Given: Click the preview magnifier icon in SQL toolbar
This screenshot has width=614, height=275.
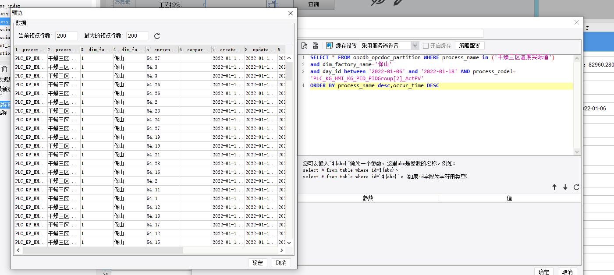Looking at the screenshot, I should [x=304, y=46].
